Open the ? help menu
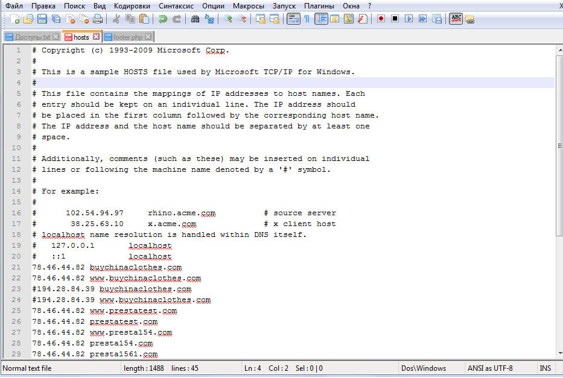Image resolution: width=563 pixels, height=378 pixels. click(x=370, y=6)
